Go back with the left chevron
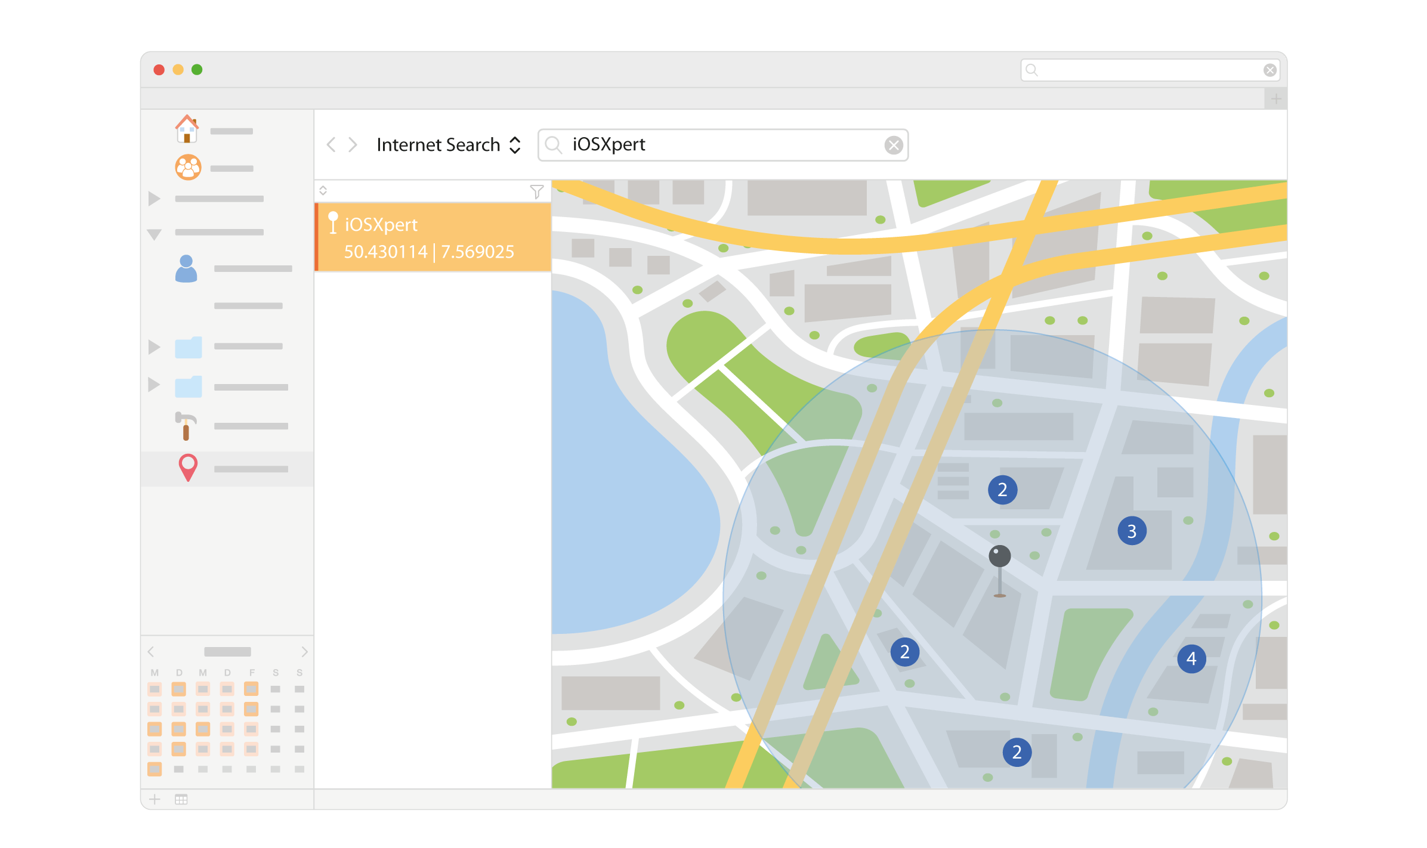Screen dimensions: 1427x848 [331, 144]
